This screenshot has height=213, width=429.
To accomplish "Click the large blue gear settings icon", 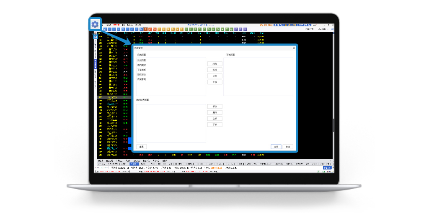I will coord(95,24).
